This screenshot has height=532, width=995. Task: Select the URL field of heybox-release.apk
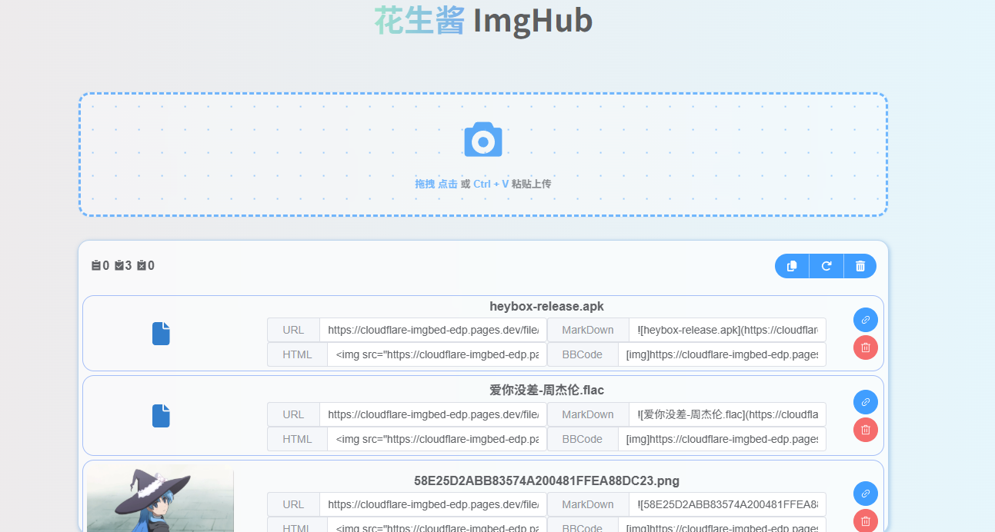tap(433, 330)
